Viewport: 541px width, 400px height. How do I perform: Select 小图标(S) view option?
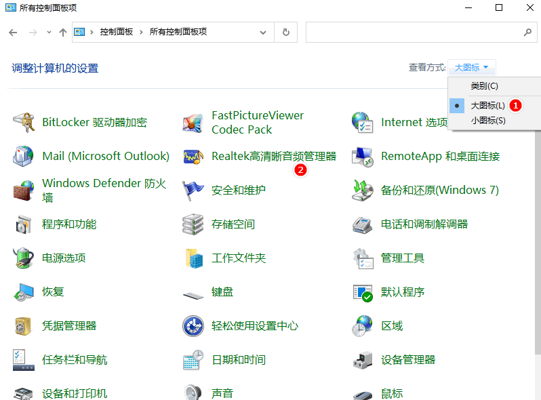tap(487, 121)
